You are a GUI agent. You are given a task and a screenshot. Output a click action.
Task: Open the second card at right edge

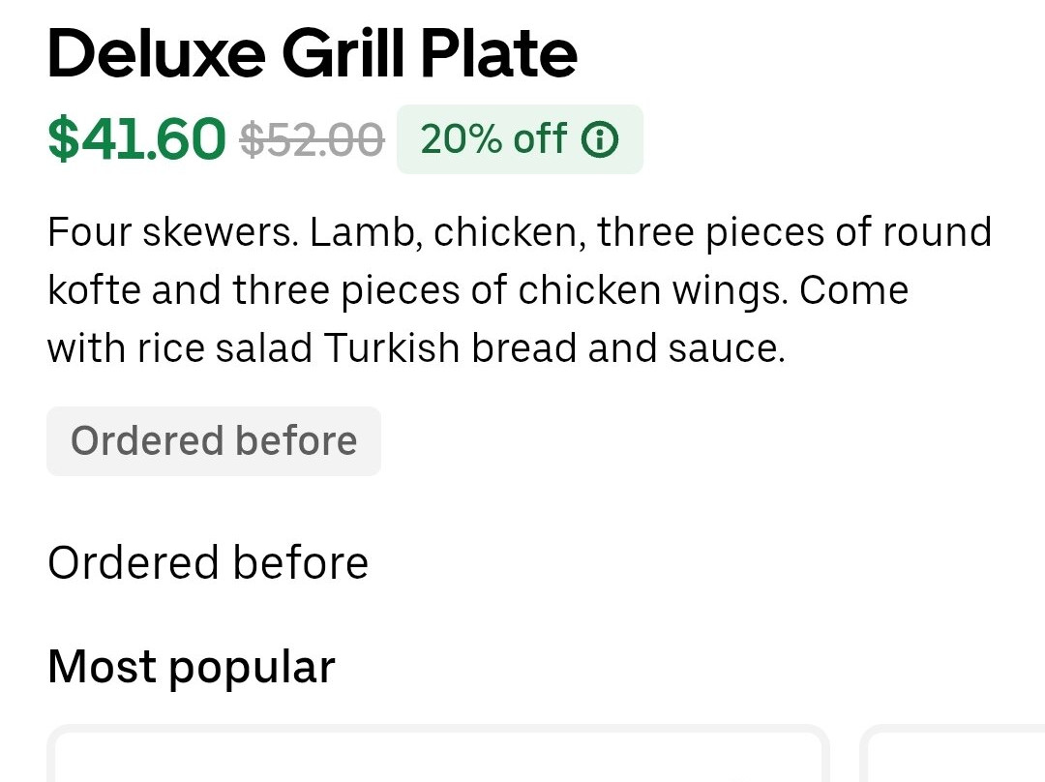[x=953, y=757]
